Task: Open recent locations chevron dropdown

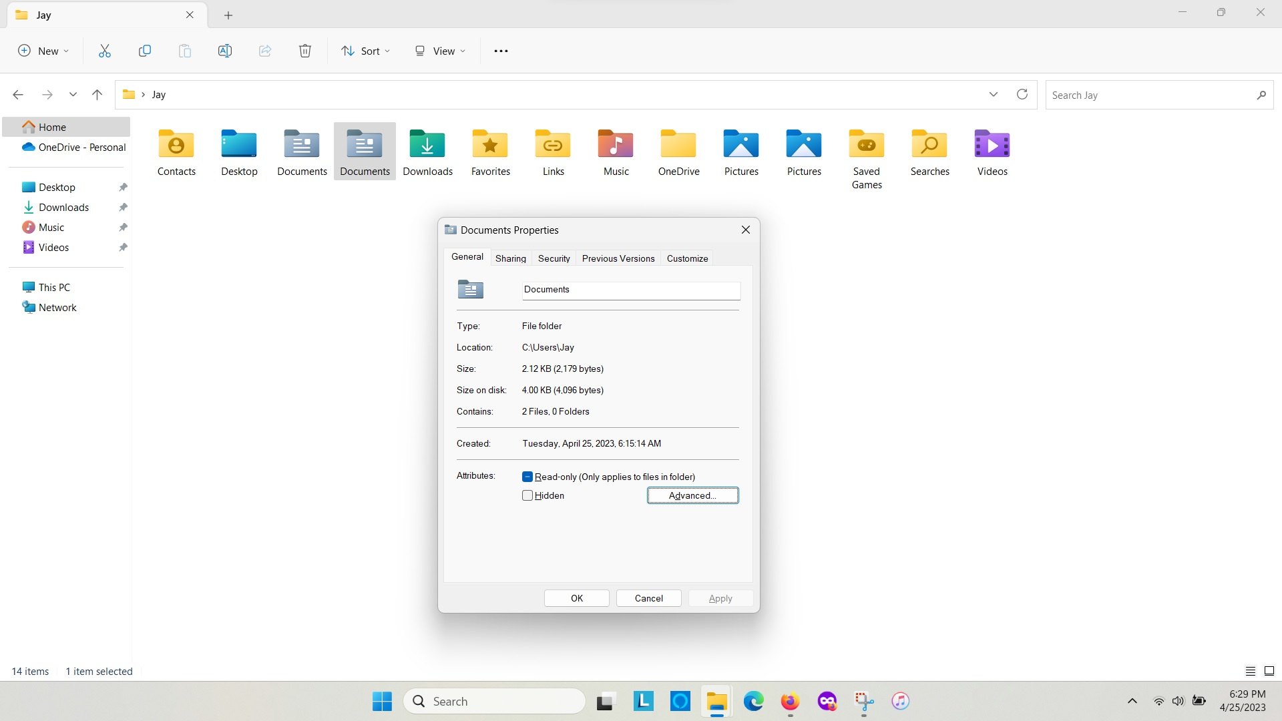Action: [x=73, y=95]
